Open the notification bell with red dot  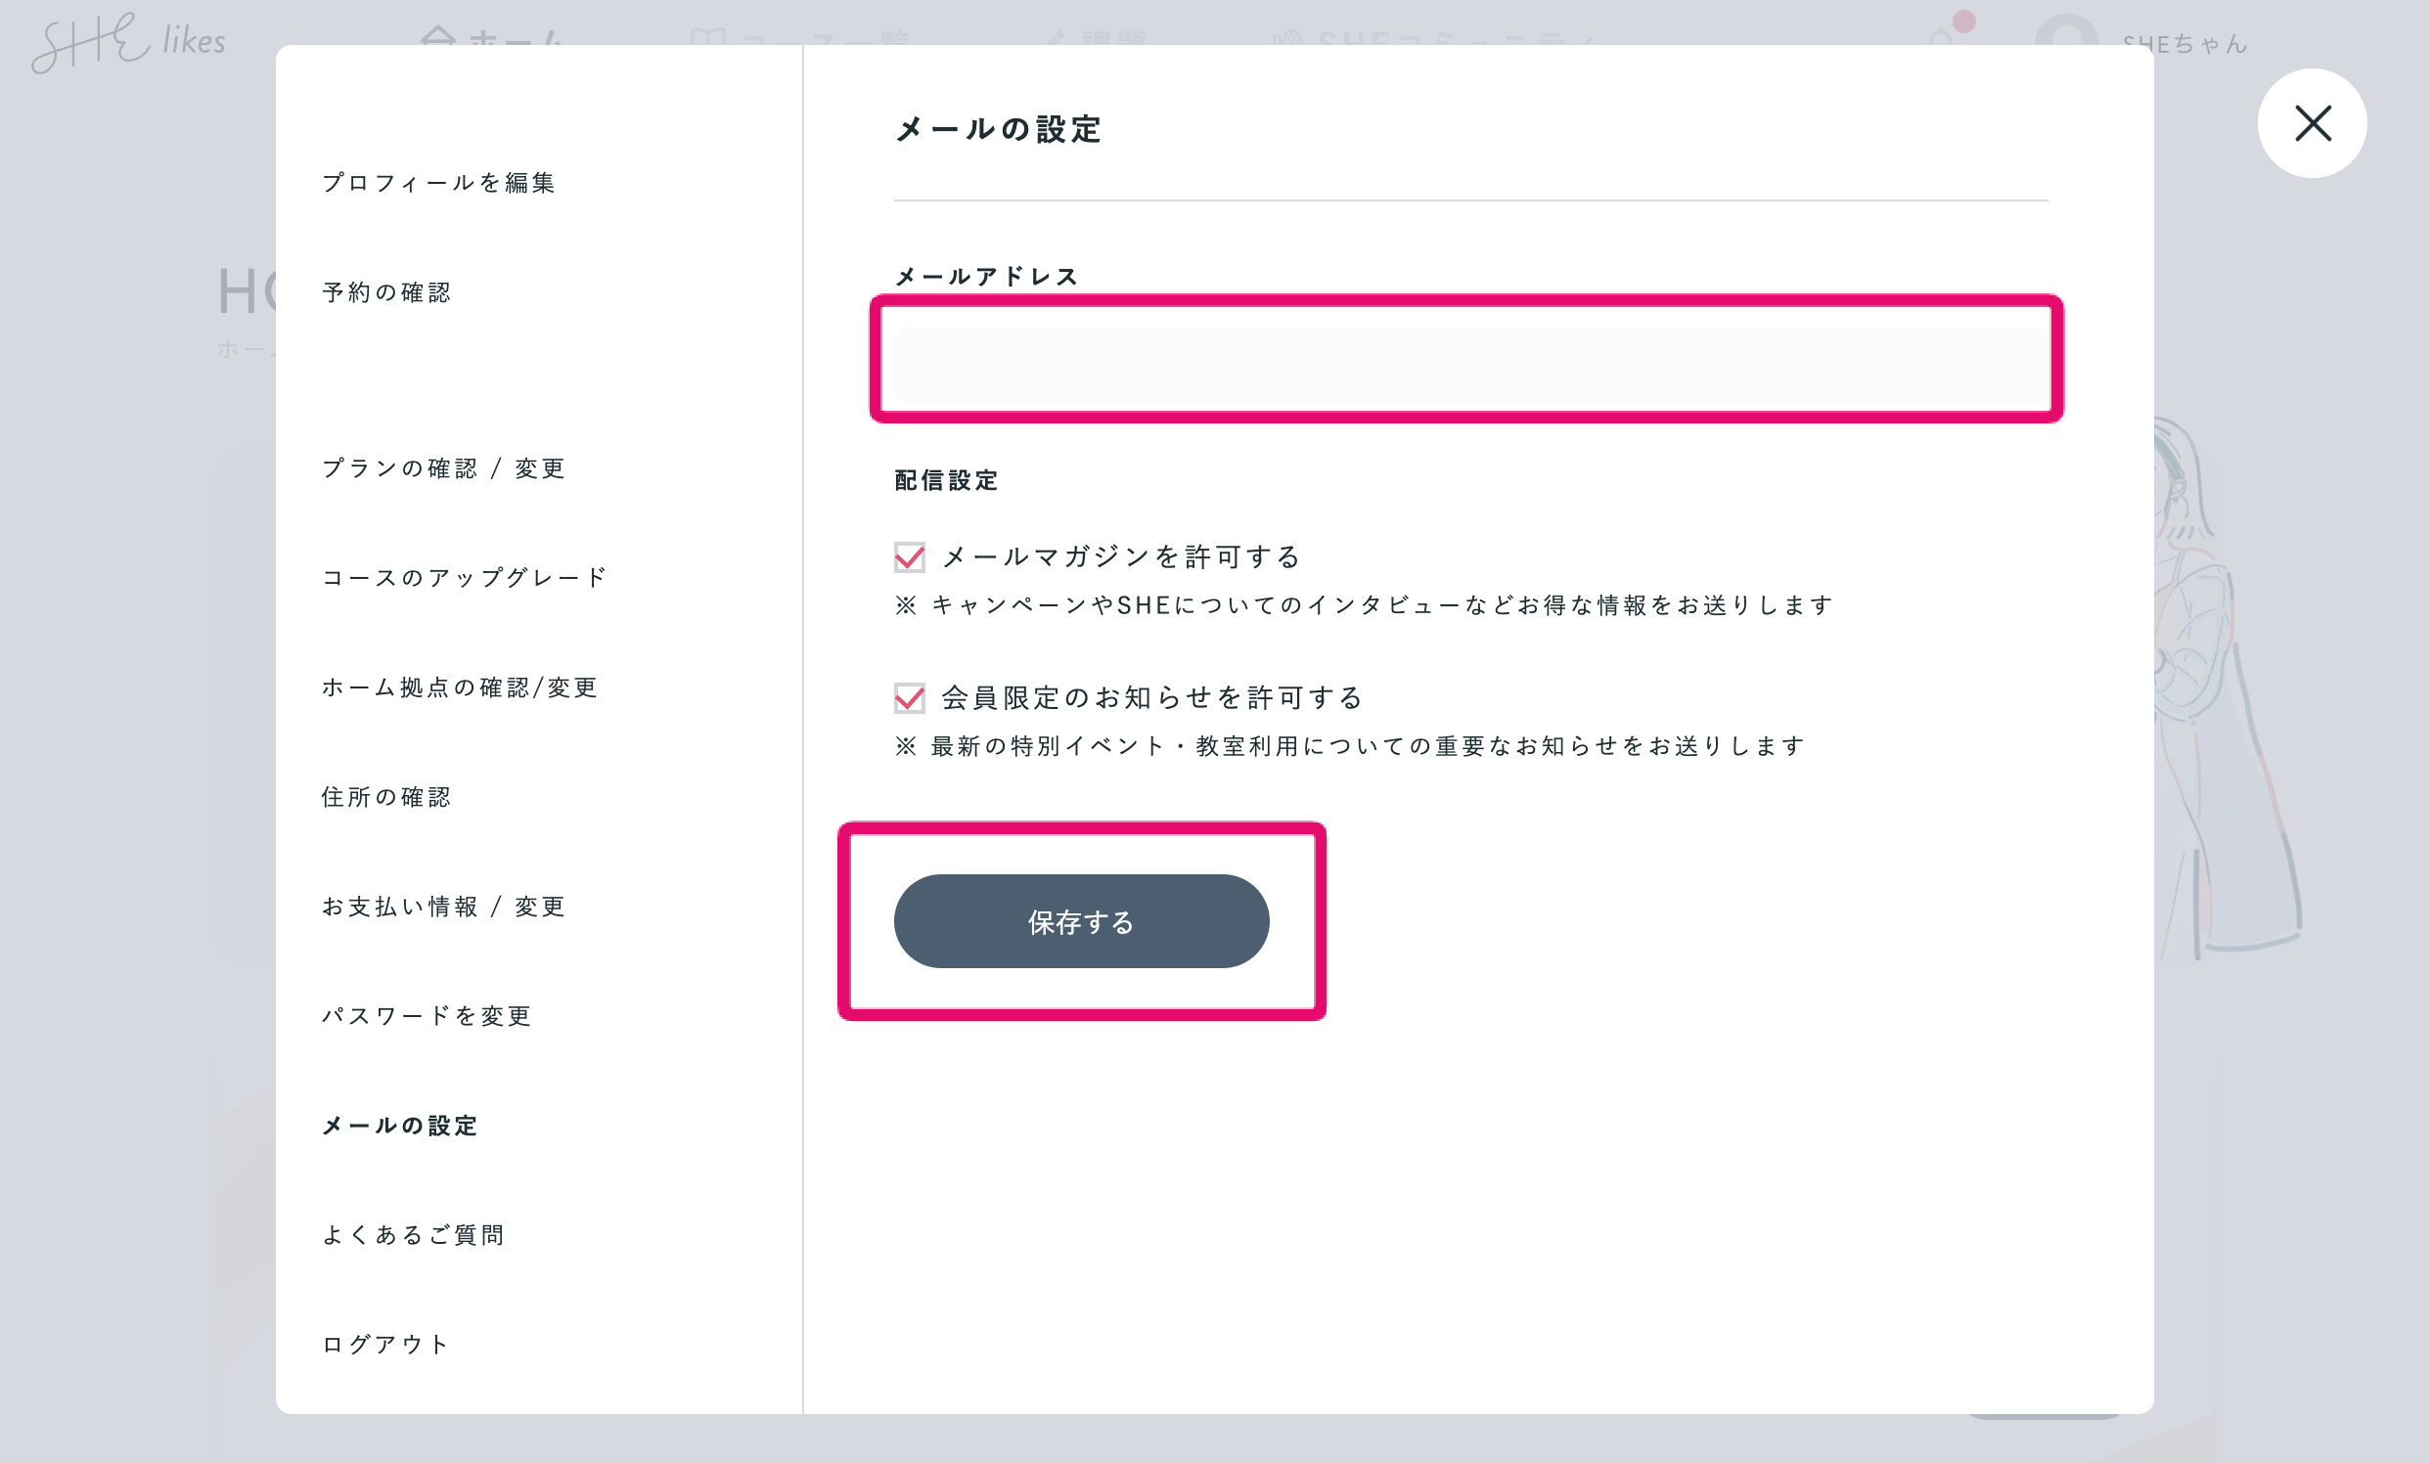pos(1941,37)
